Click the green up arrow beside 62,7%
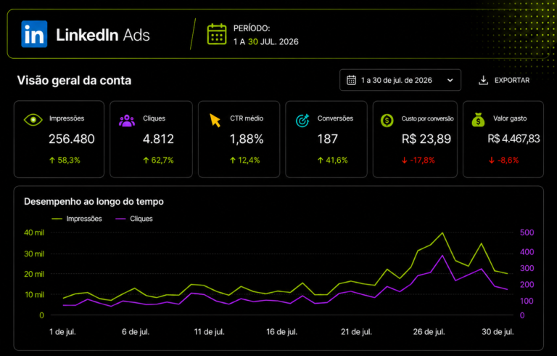Viewport: 557px width, 356px height. pyautogui.click(x=146, y=160)
